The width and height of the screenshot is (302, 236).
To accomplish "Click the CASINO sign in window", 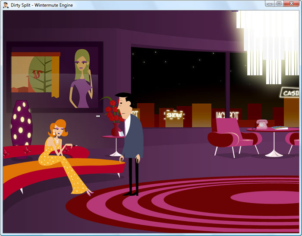I will (x=291, y=93).
